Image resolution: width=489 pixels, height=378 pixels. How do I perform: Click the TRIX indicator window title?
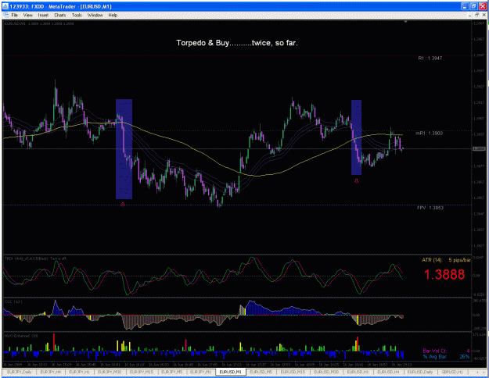(x=35, y=259)
